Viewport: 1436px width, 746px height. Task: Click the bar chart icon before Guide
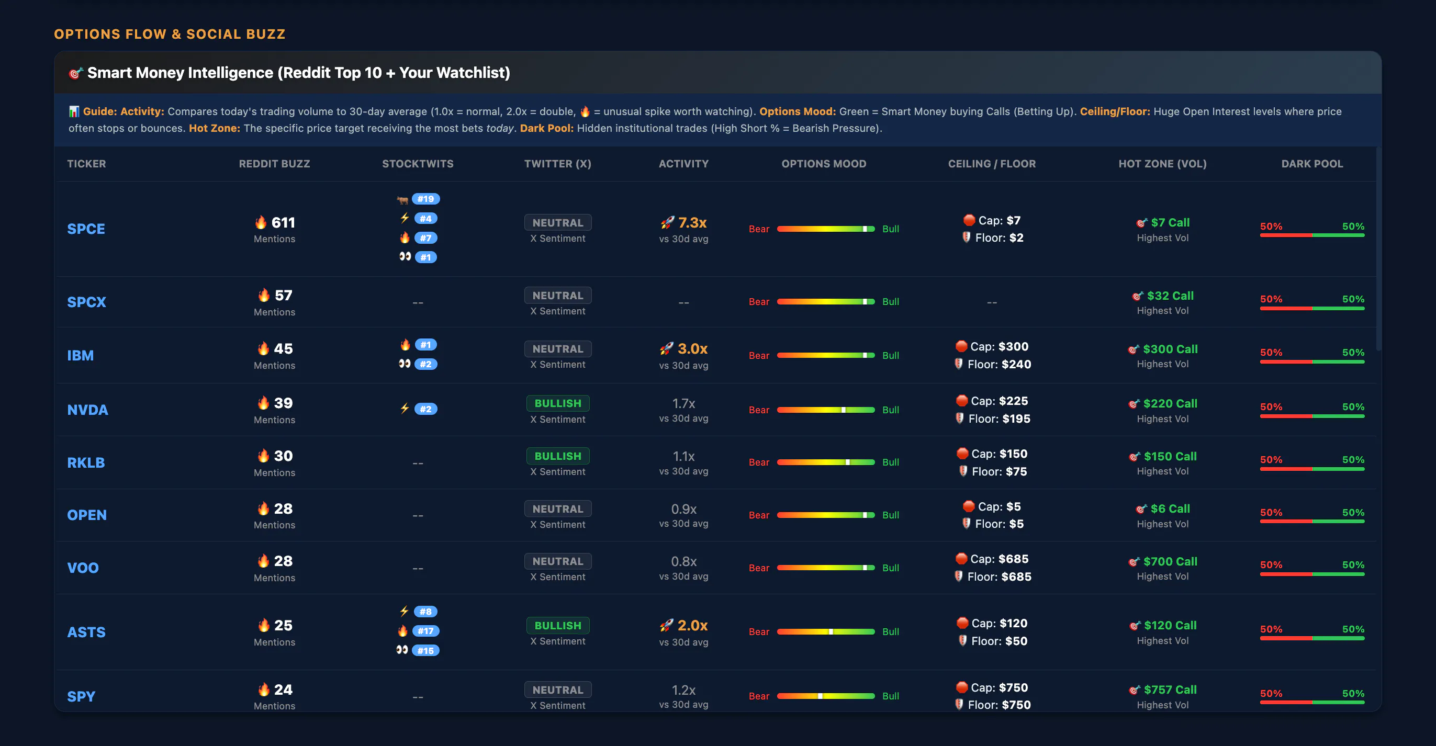point(74,111)
